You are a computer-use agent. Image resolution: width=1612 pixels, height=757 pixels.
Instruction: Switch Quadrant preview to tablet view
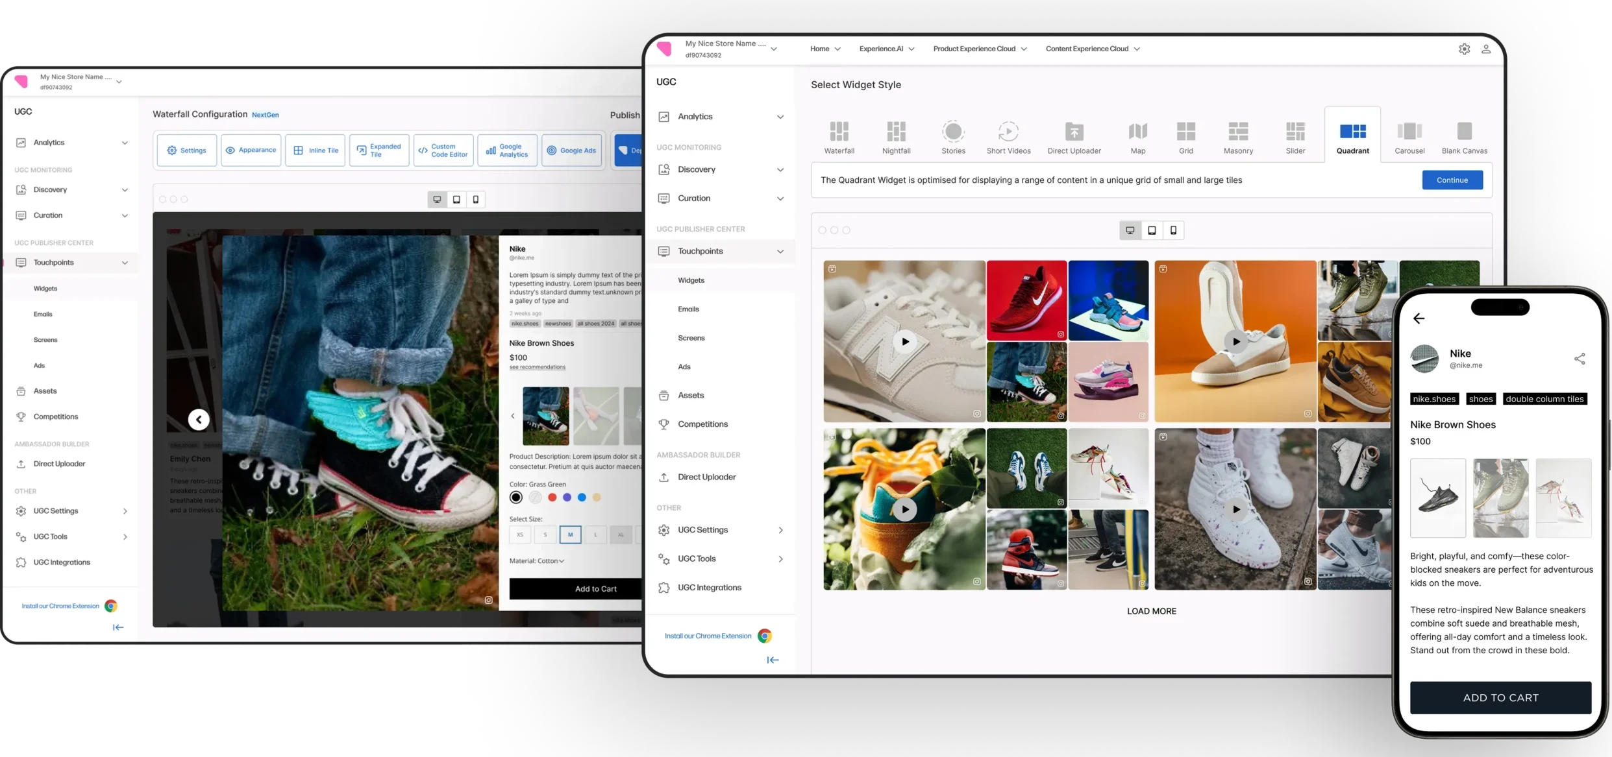tap(1151, 230)
